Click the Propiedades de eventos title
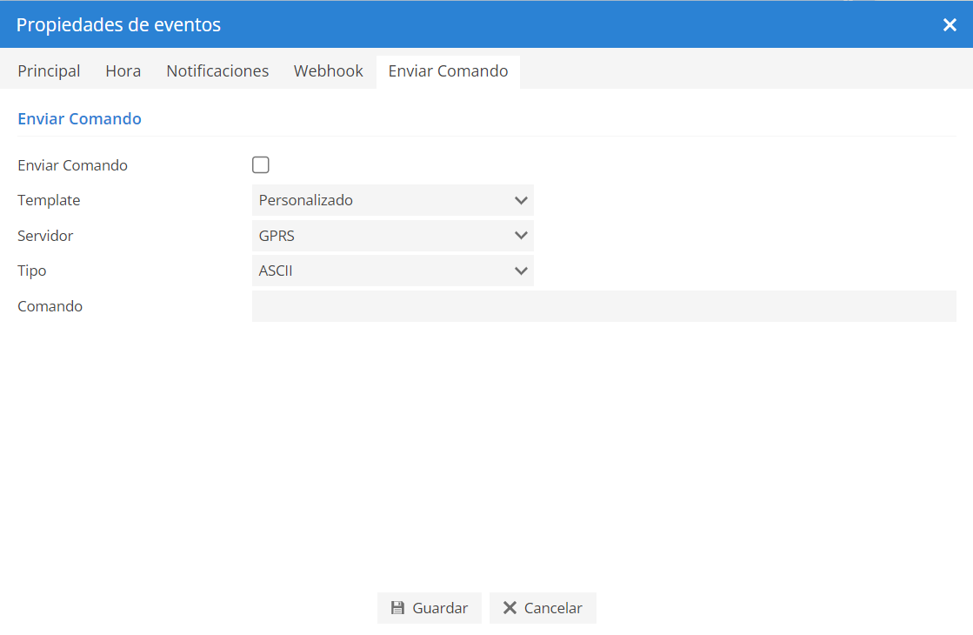 pyautogui.click(x=118, y=25)
